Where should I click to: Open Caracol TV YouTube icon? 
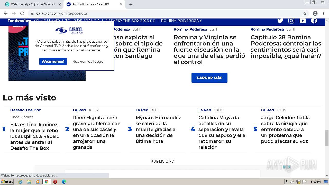click(x=303, y=21)
